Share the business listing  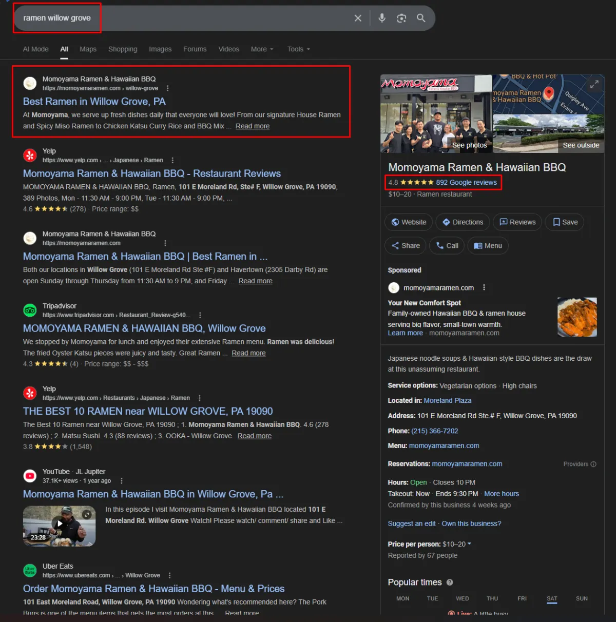pyautogui.click(x=406, y=246)
